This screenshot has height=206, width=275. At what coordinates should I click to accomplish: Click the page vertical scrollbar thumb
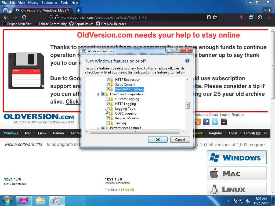(x=273, y=65)
